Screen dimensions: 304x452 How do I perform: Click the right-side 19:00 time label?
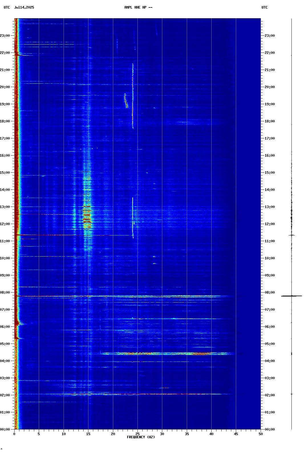point(270,104)
